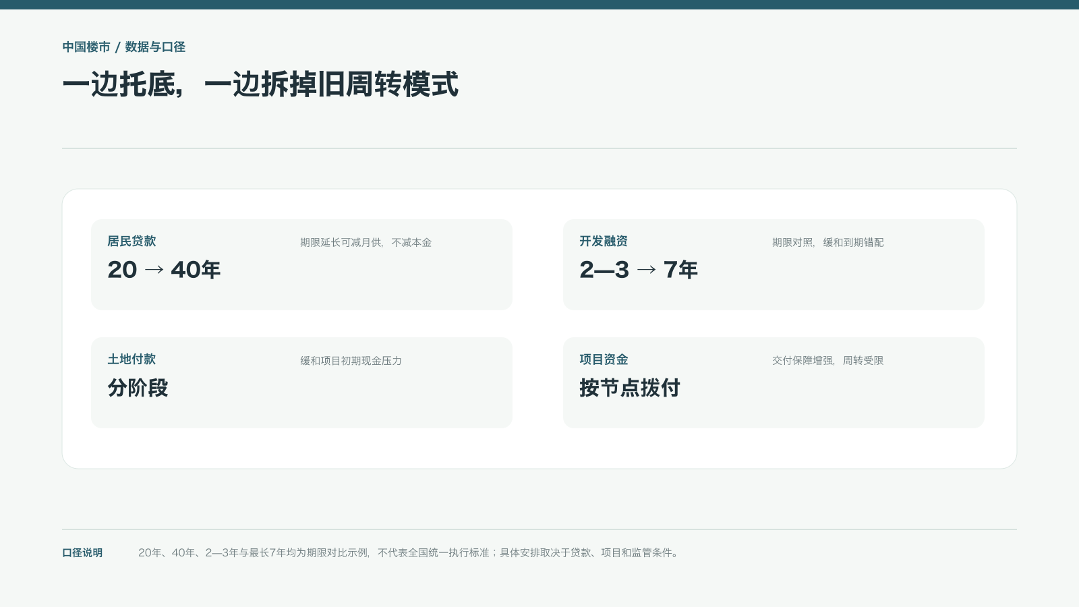Click the 土地付款 card label
1079x607 pixels.
(x=132, y=359)
